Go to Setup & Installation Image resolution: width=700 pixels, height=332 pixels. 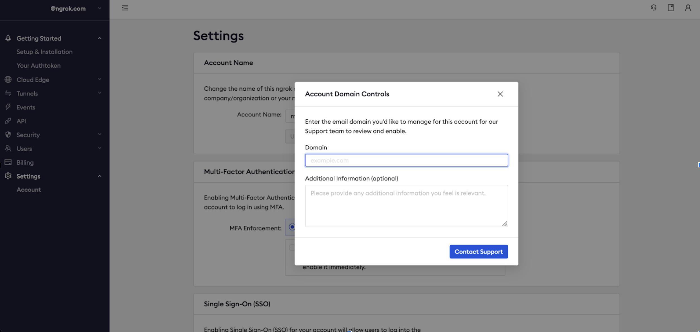44,52
